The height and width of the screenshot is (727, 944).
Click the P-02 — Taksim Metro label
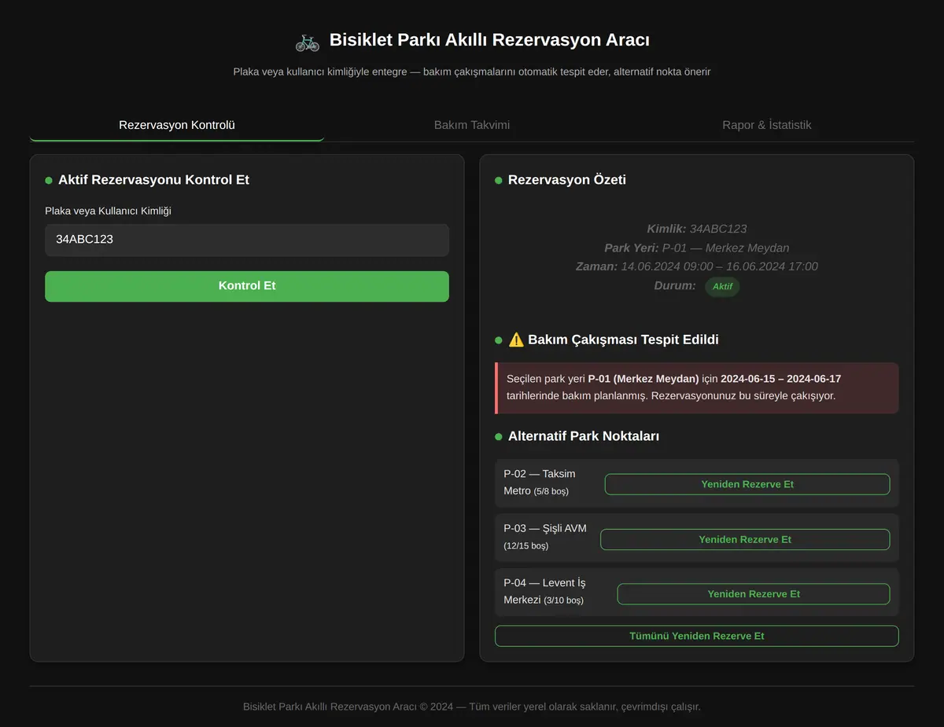click(540, 482)
